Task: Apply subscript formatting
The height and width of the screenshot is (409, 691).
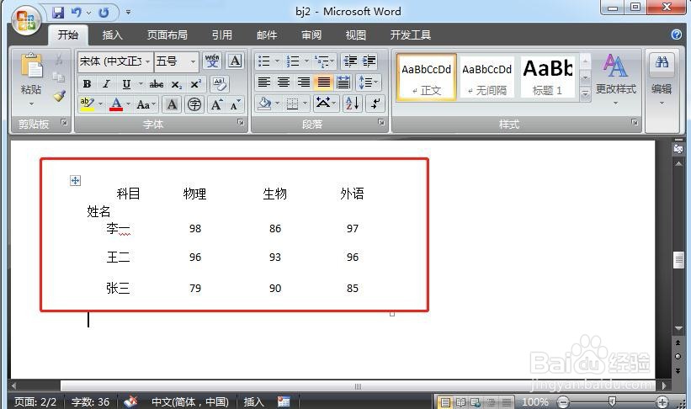Action: pyautogui.click(x=176, y=84)
